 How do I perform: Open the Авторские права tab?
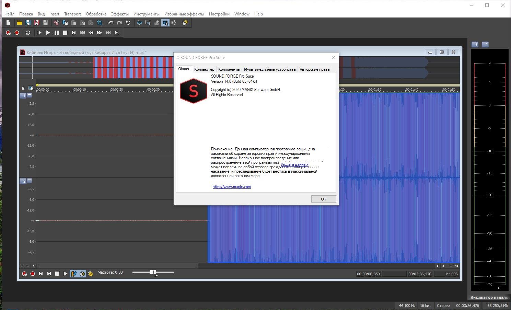click(x=314, y=69)
